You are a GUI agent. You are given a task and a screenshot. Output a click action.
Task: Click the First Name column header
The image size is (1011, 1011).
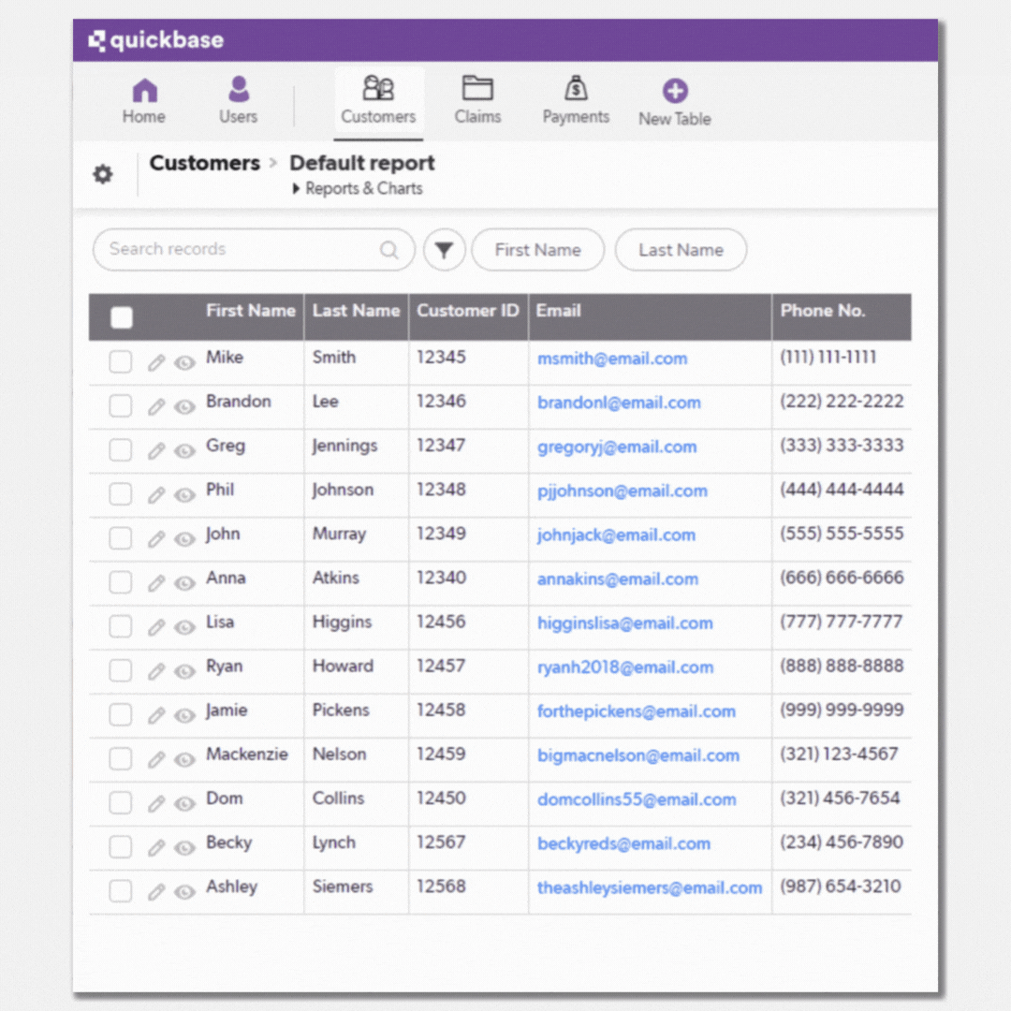pyautogui.click(x=250, y=311)
